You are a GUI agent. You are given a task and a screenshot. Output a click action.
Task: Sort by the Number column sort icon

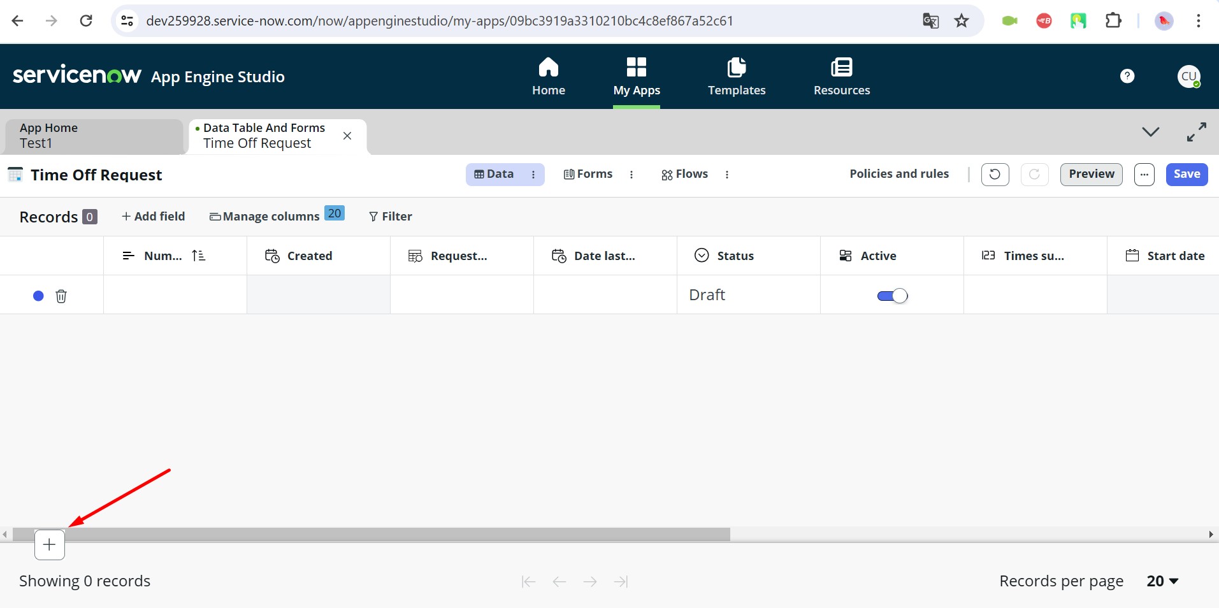point(199,256)
